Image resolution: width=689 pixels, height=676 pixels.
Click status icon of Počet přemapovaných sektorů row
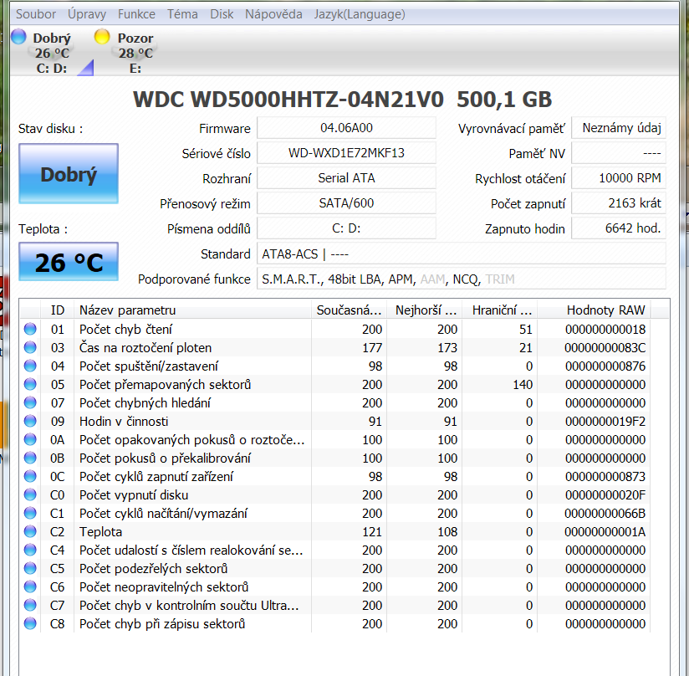coord(30,385)
